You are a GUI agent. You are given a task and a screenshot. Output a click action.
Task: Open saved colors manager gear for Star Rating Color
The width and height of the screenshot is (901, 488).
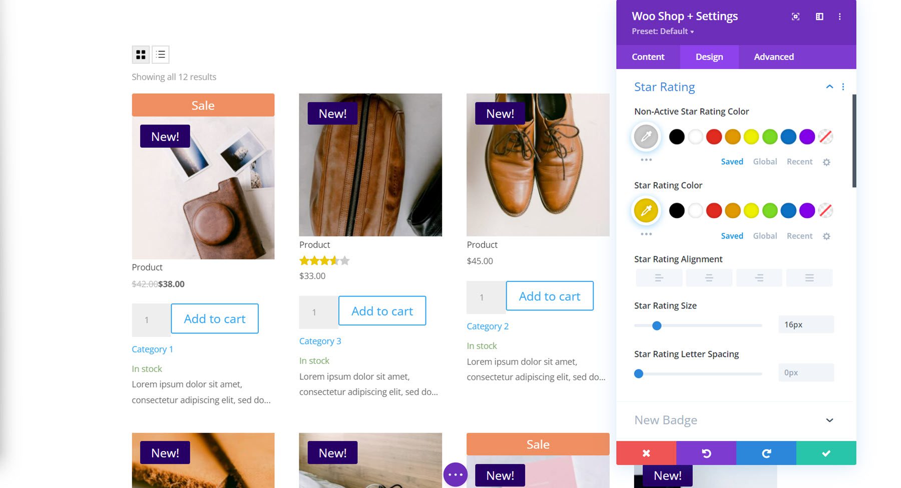826,235
